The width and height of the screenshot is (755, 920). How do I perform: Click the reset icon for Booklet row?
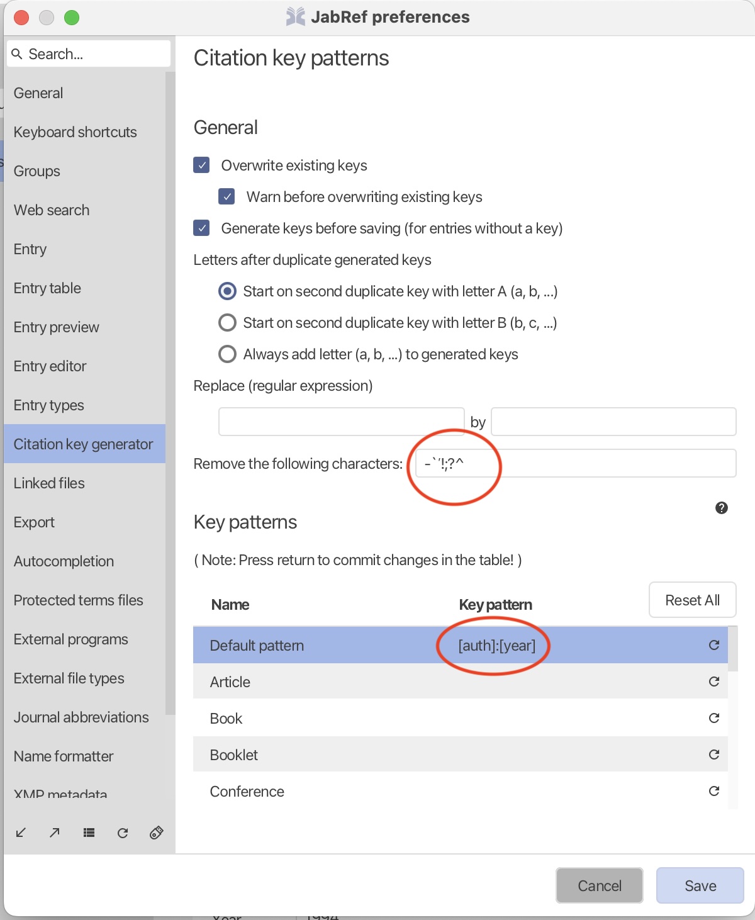(x=713, y=755)
